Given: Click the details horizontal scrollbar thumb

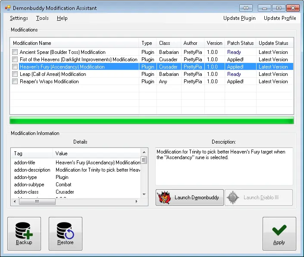Looking at the screenshot, I should (37, 201).
